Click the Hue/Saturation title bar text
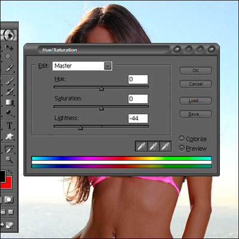Viewport: 239px width, 239px height. [x=60, y=50]
